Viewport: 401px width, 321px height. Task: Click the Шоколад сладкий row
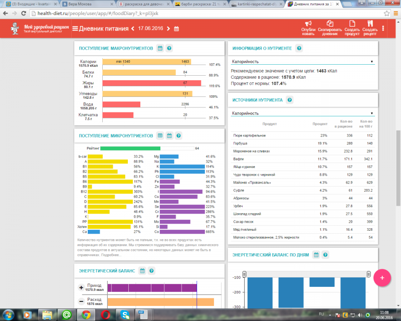303,214
